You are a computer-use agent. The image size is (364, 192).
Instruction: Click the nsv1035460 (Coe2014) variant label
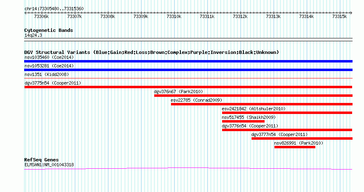[x=49, y=57]
